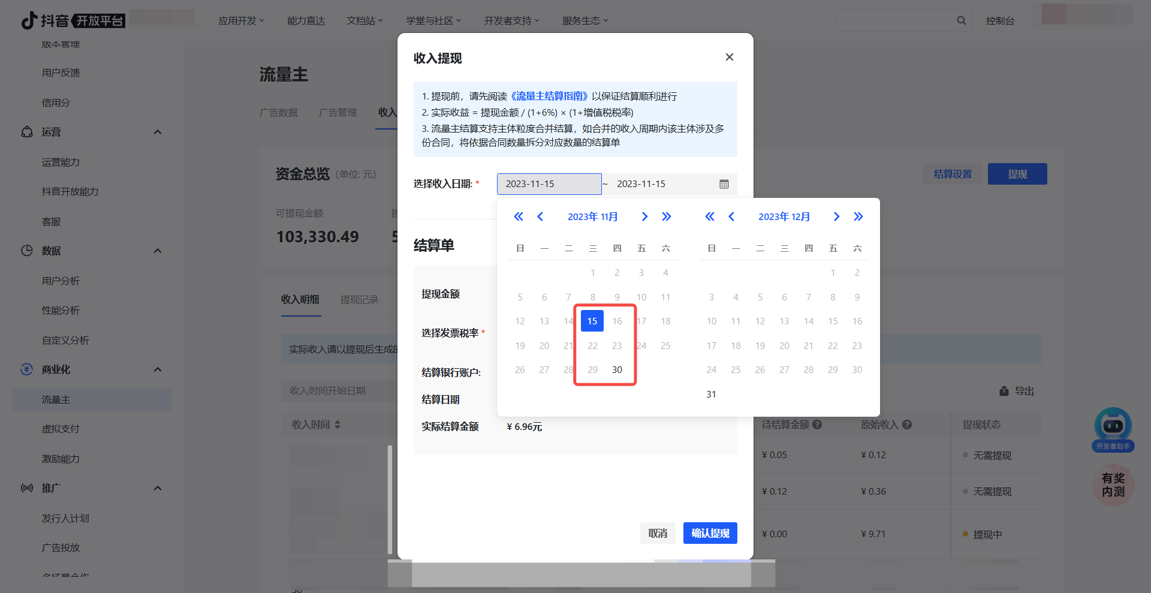Jump to previous year in November calendar

pos(519,216)
